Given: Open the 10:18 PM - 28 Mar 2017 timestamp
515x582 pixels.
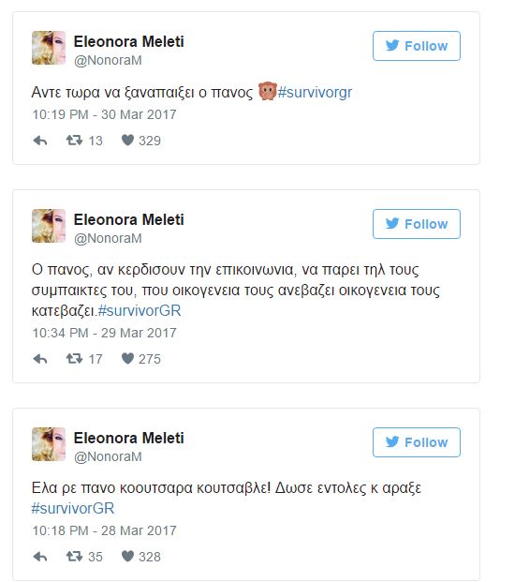Looking at the screenshot, I should pyautogui.click(x=104, y=530).
